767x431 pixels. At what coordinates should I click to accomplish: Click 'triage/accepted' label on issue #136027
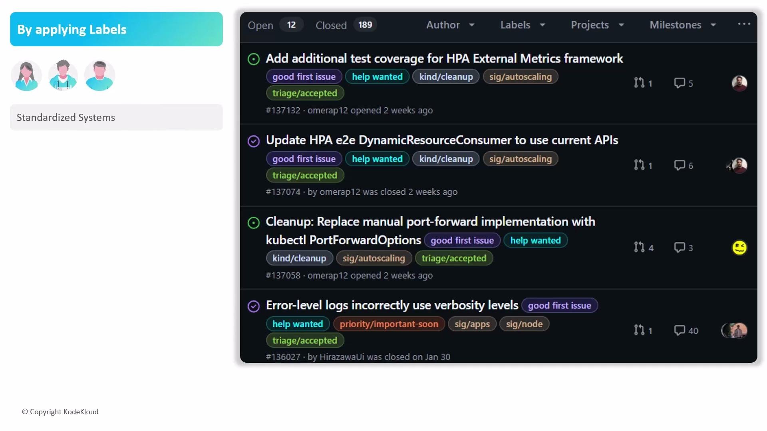[x=305, y=340]
